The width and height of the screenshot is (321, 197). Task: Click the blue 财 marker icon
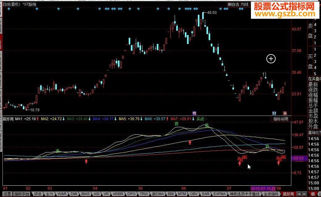tap(274, 113)
